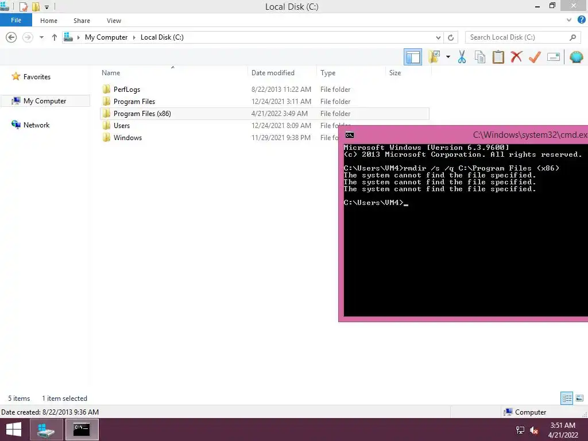Click the search magnifier icon

coord(572,37)
